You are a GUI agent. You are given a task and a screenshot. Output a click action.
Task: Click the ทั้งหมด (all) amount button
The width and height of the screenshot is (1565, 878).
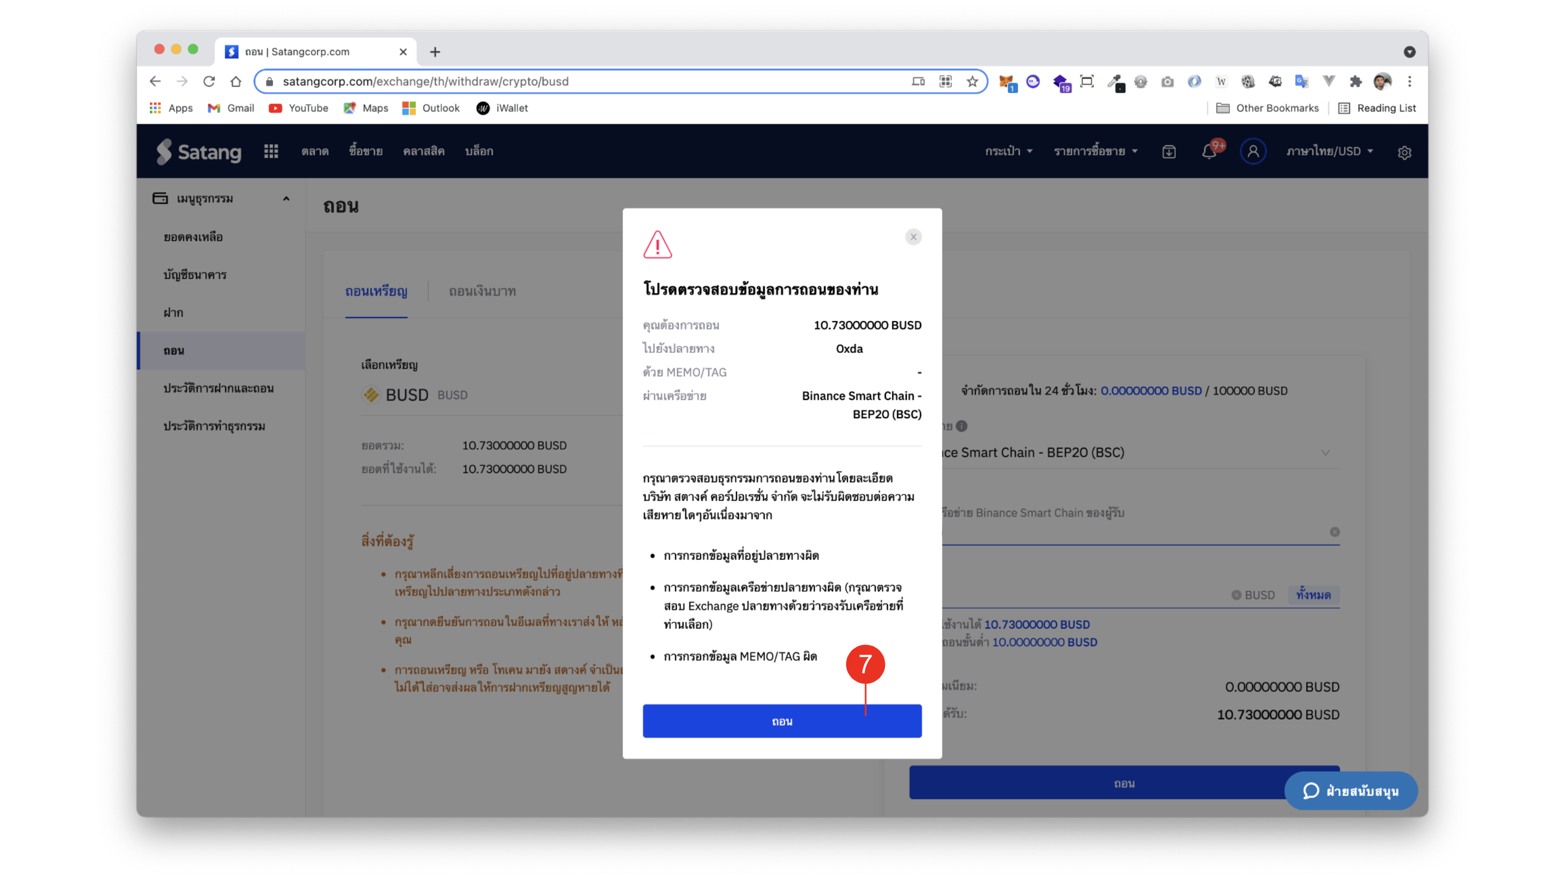point(1313,594)
